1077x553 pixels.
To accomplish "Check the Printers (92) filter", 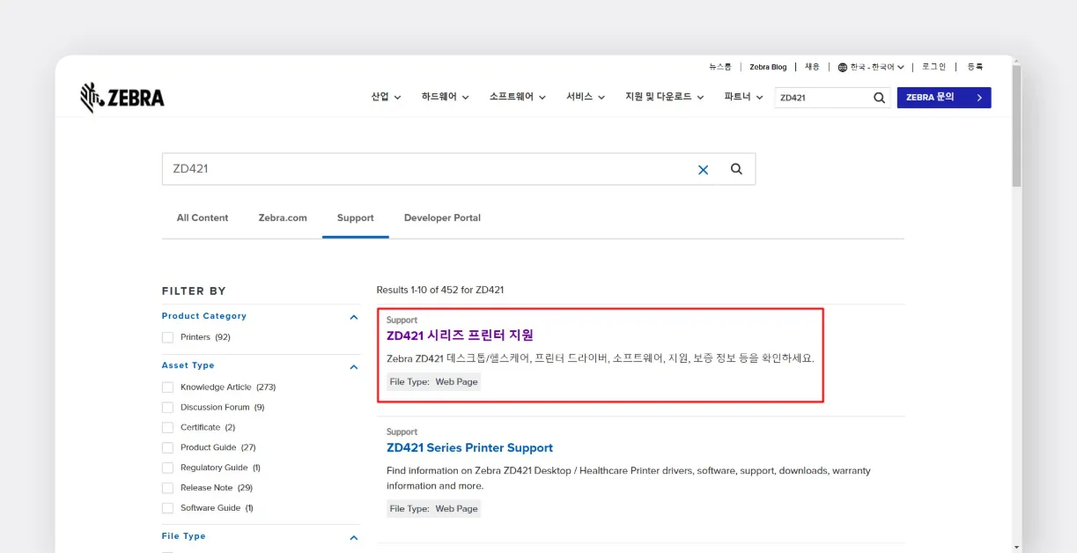I will click(x=167, y=337).
